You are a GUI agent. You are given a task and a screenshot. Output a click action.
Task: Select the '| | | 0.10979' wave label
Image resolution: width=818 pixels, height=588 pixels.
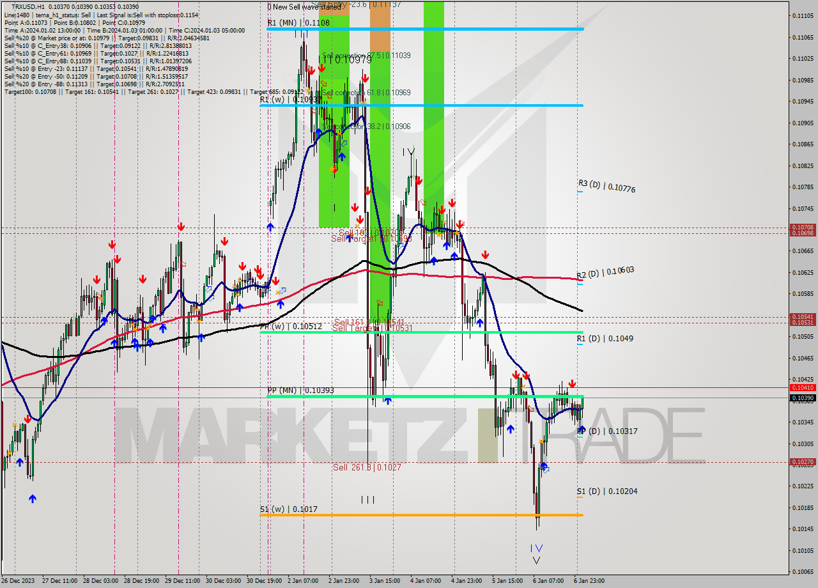tap(345, 59)
